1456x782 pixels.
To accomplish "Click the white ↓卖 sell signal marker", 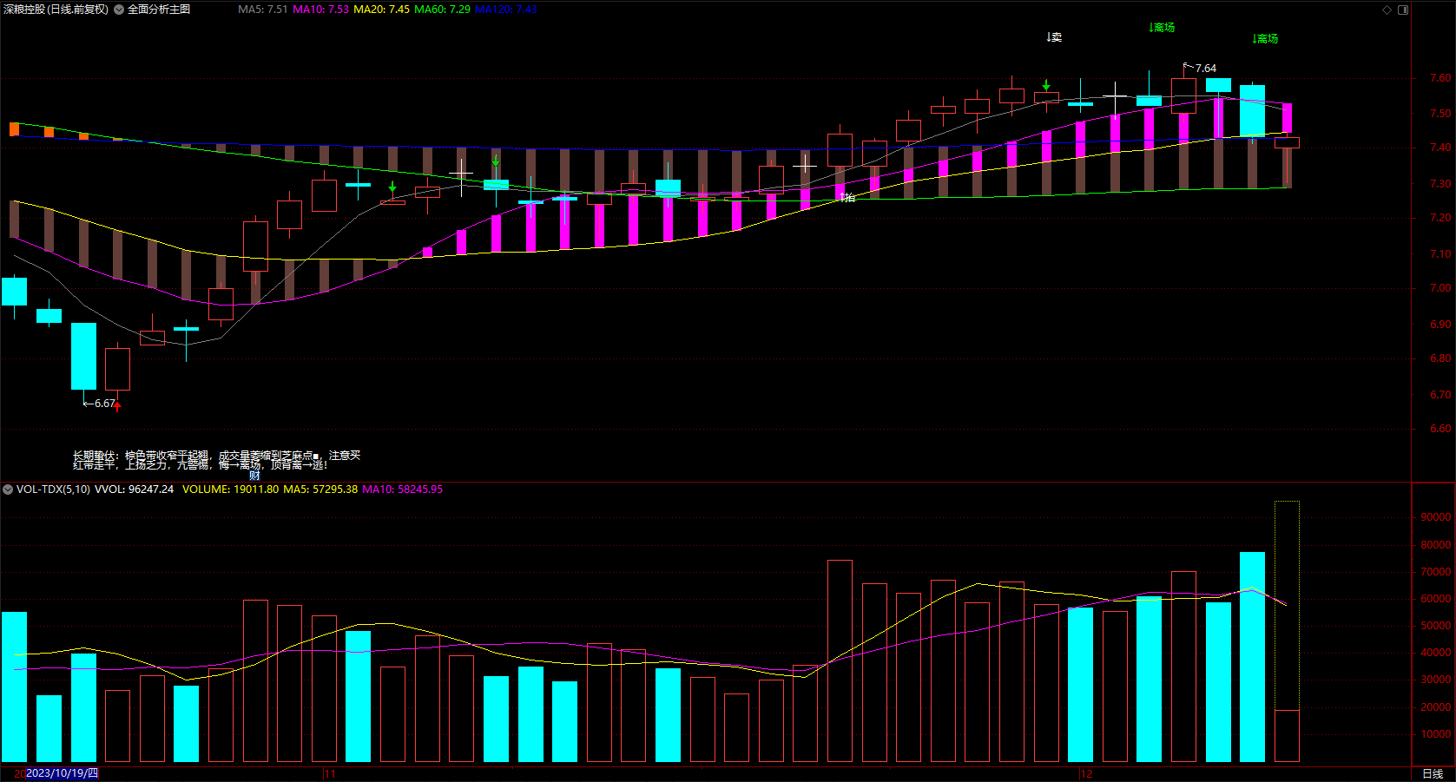I will click(x=1054, y=37).
